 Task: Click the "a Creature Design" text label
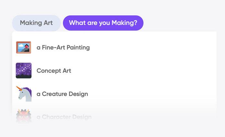[x=62, y=94]
